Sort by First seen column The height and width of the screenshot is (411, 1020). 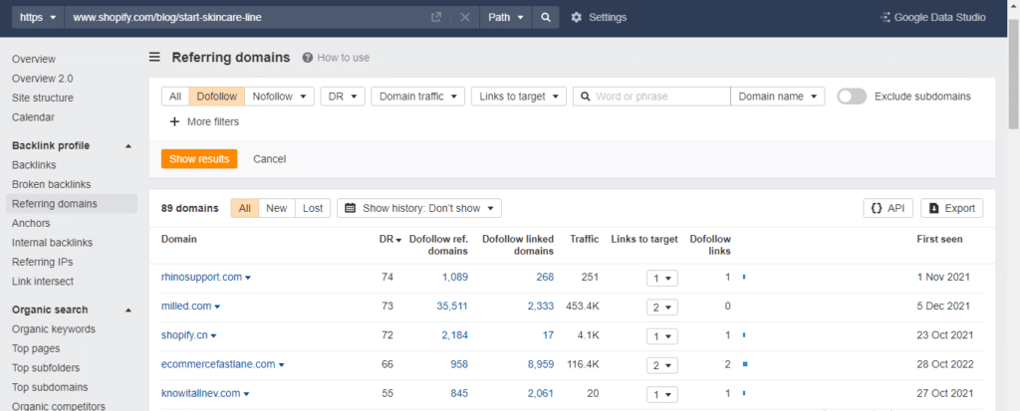939,239
